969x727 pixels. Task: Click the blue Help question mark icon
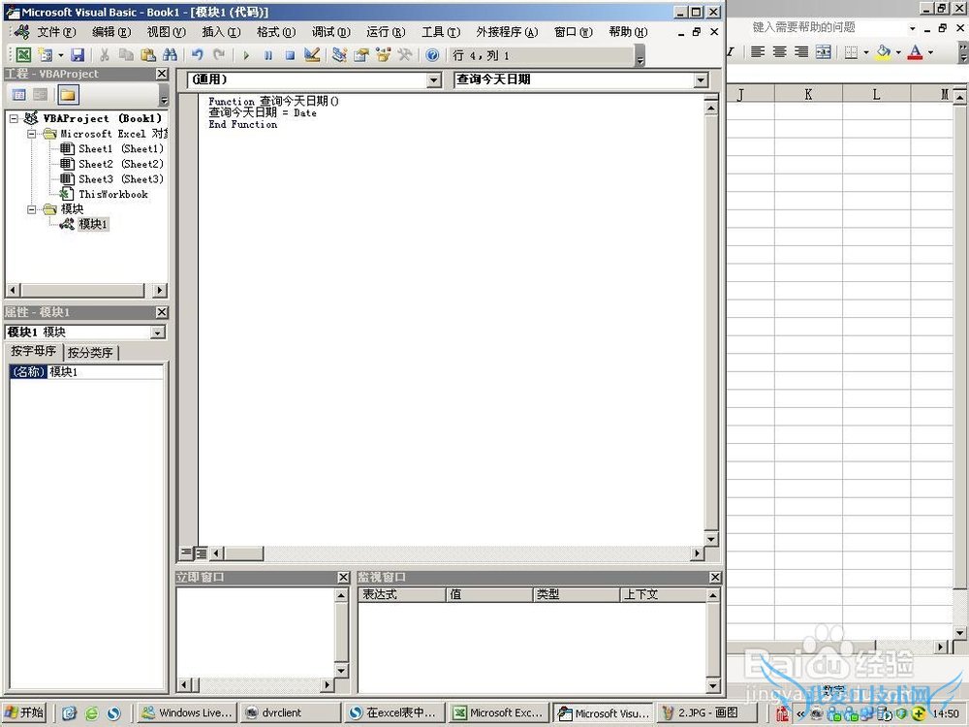click(432, 55)
